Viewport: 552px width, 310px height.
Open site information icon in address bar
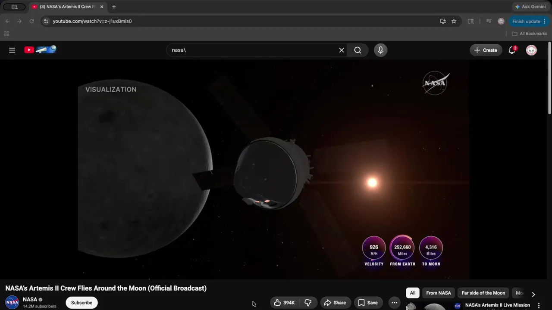pyautogui.click(x=46, y=21)
